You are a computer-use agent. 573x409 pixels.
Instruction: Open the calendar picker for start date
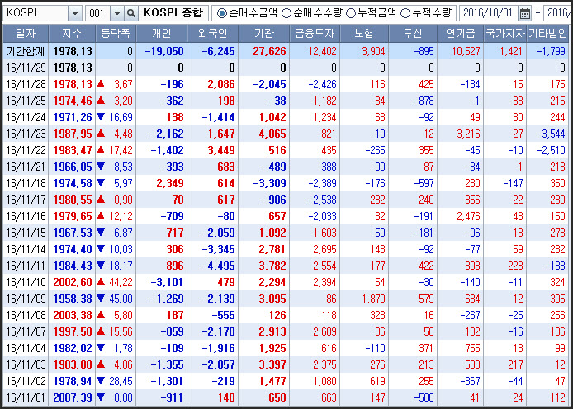(x=525, y=13)
